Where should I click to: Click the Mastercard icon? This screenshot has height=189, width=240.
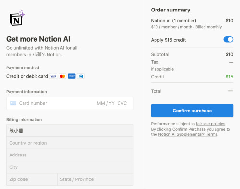point(62,76)
